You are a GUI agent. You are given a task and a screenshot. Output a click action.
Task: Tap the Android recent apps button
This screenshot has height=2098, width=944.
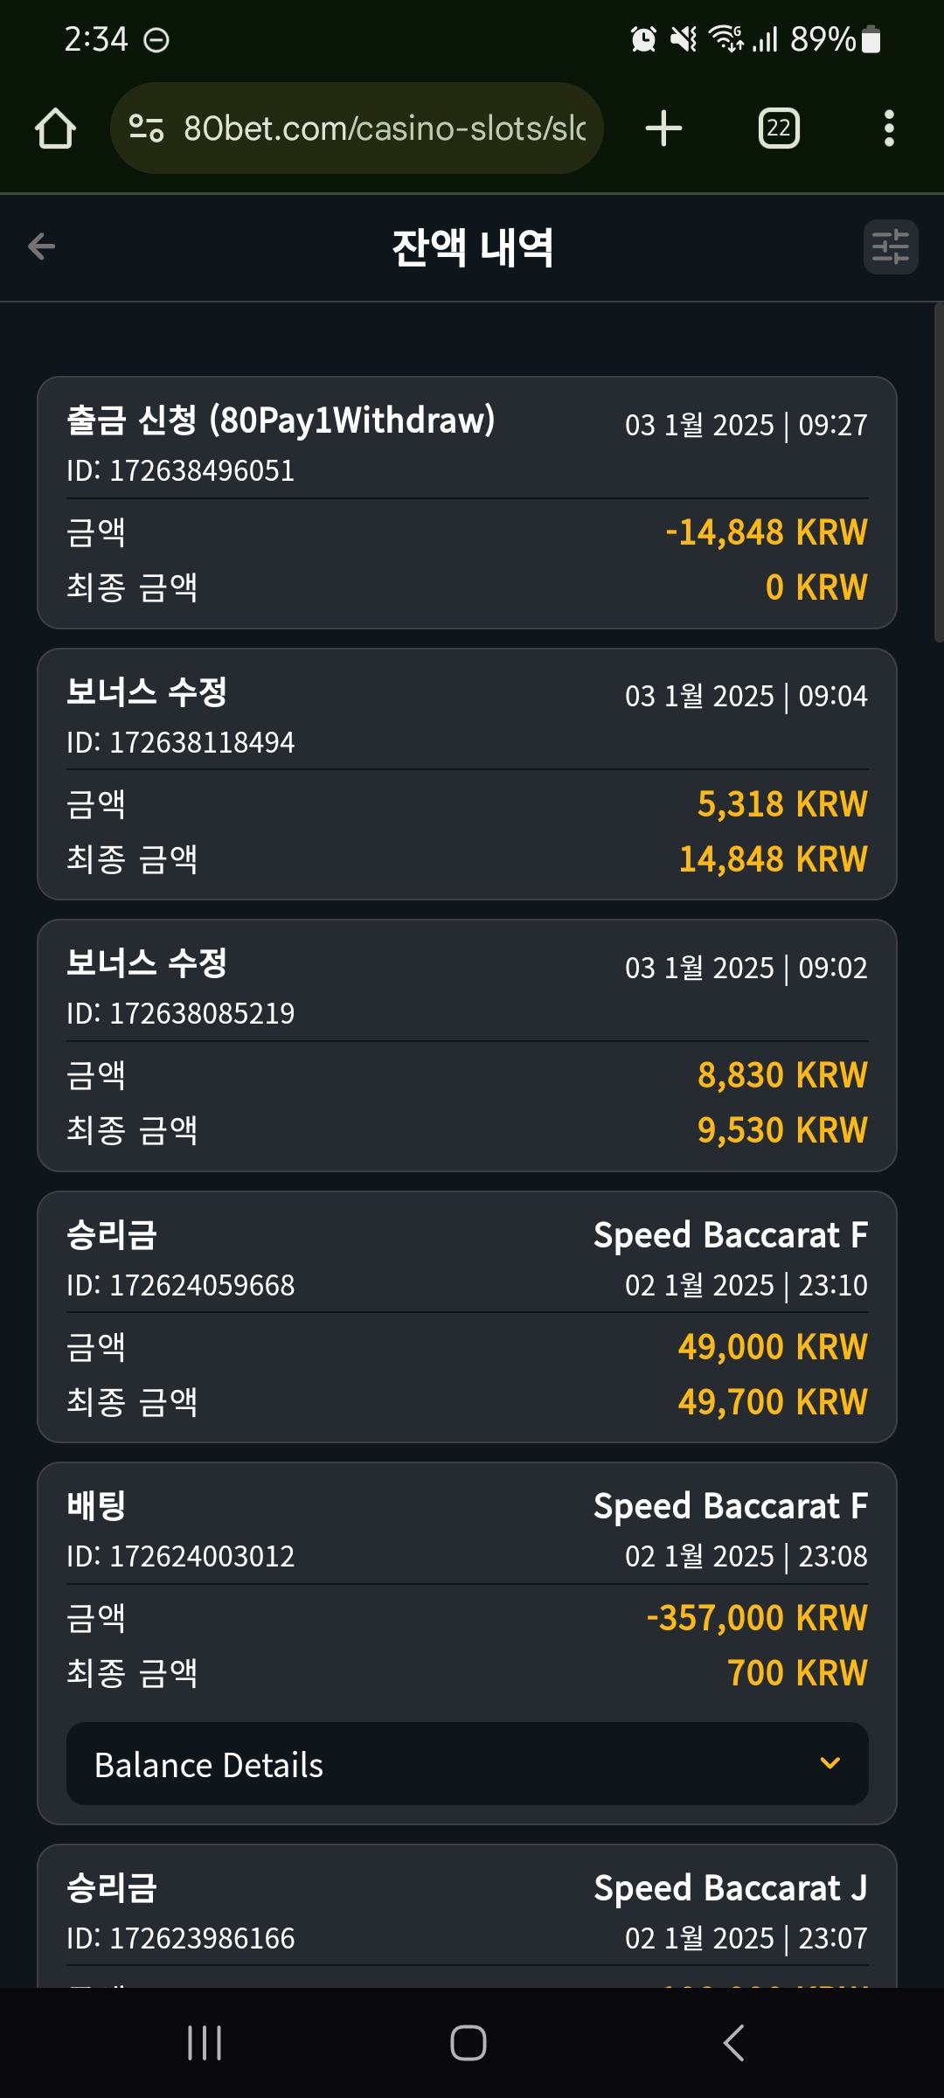205,2043
